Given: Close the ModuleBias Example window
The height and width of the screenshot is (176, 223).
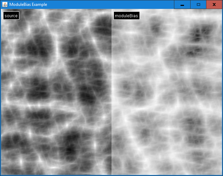Looking at the screenshot, I should pyautogui.click(x=214, y=4).
